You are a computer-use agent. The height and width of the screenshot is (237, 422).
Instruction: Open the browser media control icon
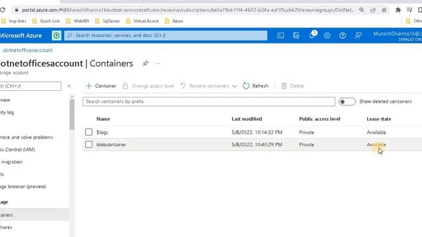pyautogui.click(x=409, y=10)
